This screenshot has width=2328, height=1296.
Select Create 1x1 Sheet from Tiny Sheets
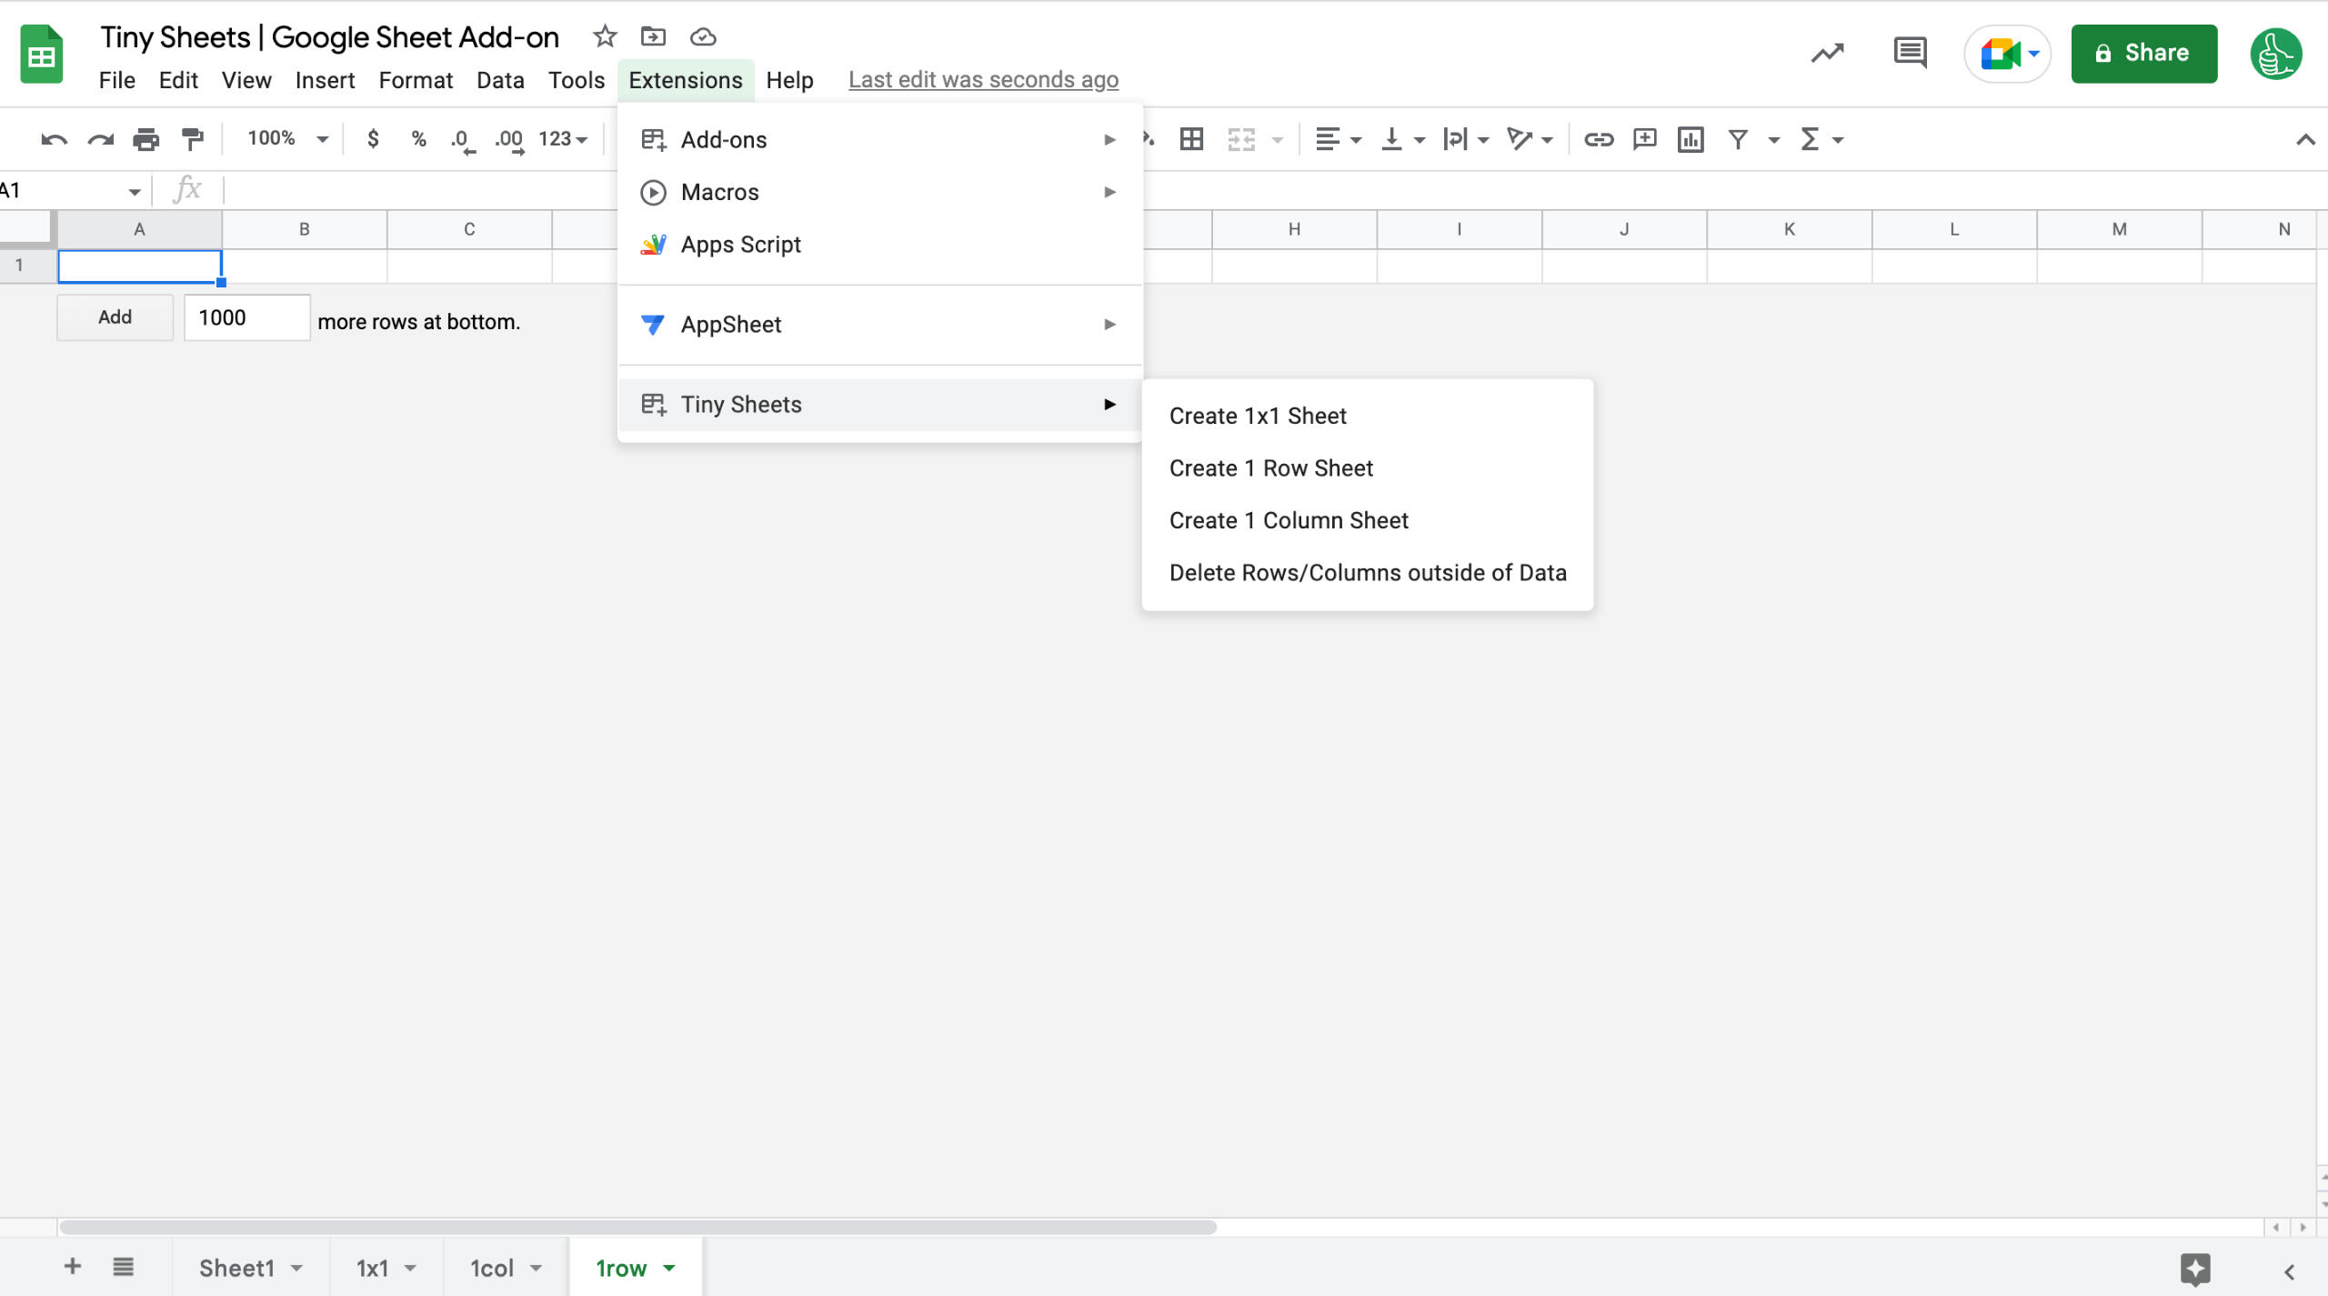pos(1257,416)
